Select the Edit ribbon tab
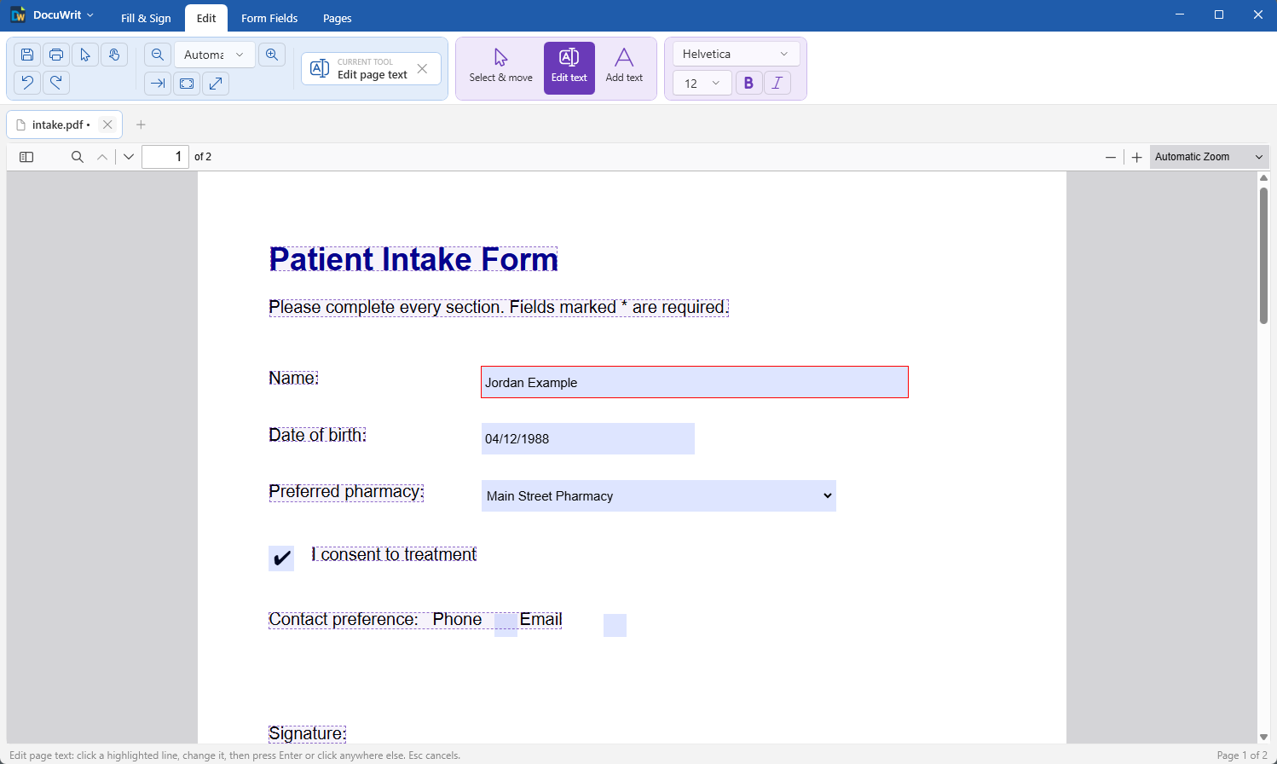Viewport: 1277px width, 764px height. [x=206, y=18]
